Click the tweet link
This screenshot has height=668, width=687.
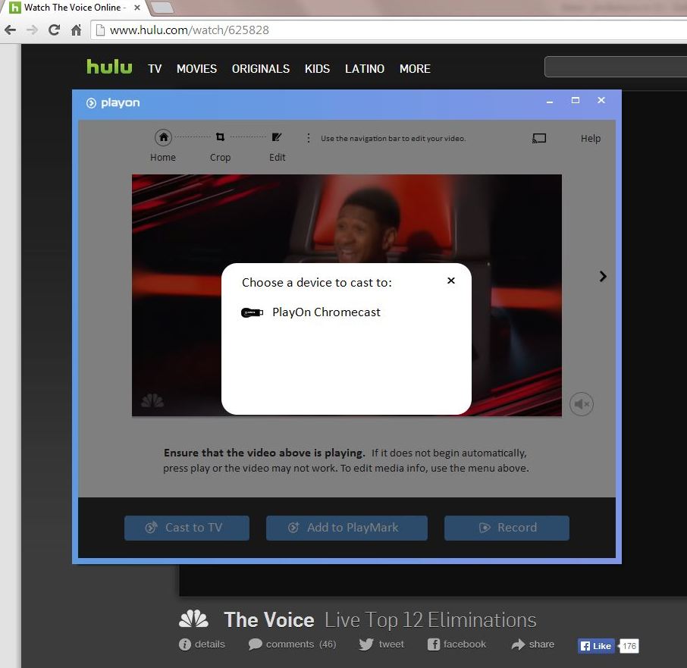(x=381, y=644)
